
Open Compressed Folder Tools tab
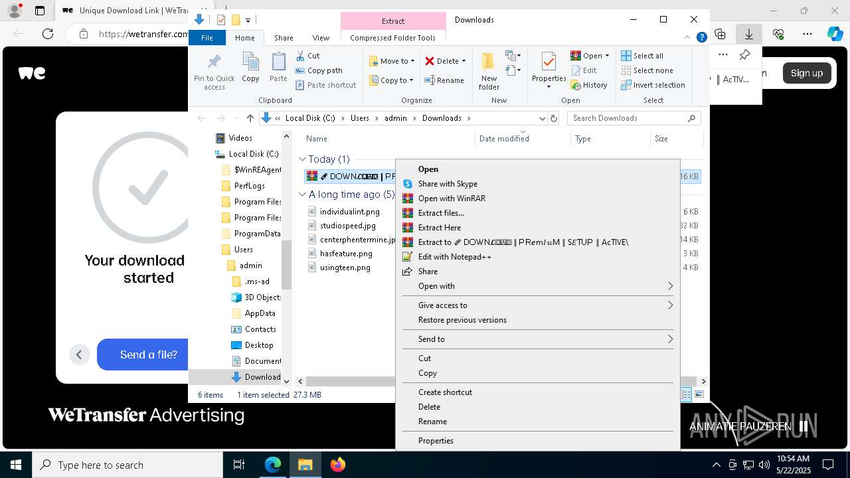pos(392,38)
